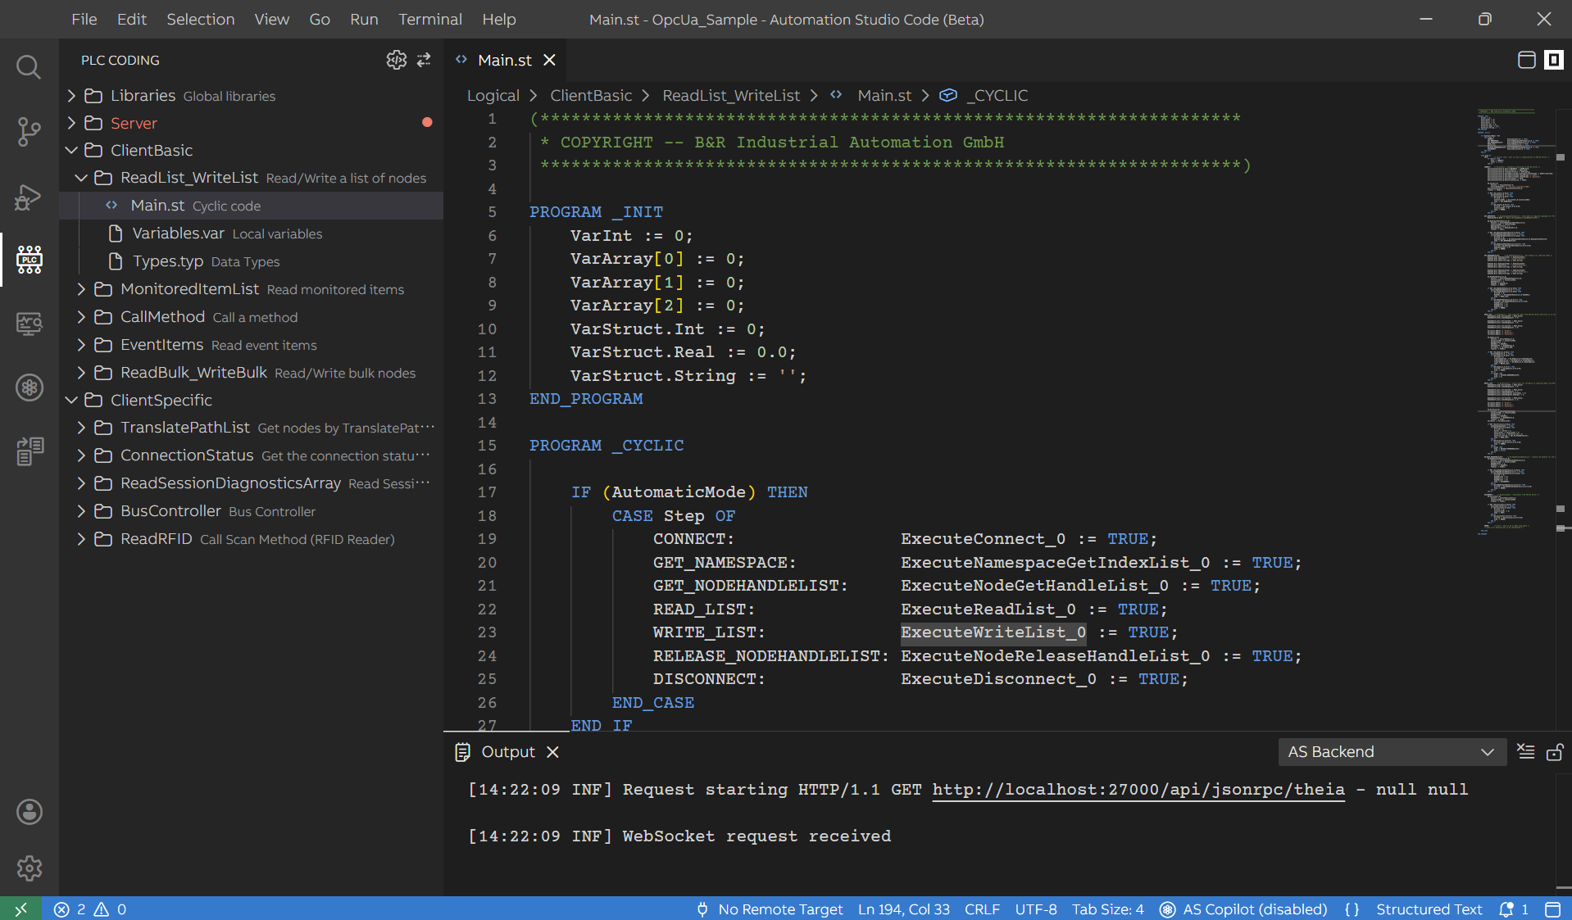Open the Accounts icon
The height and width of the screenshot is (920, 1572).
click(x=29, y=812)
